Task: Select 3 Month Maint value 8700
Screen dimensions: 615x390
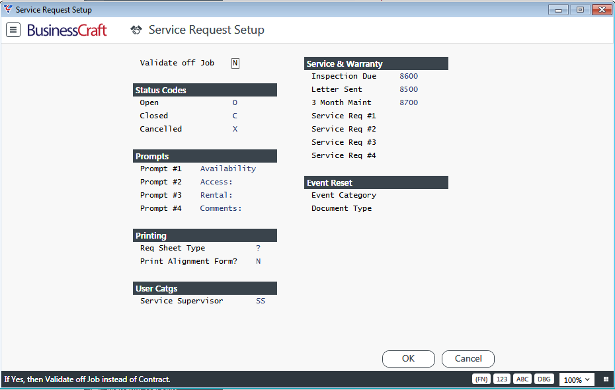Action: click(x=409, y=102)
